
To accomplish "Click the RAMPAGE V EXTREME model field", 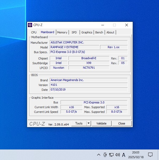I will (x=74, y=47).
